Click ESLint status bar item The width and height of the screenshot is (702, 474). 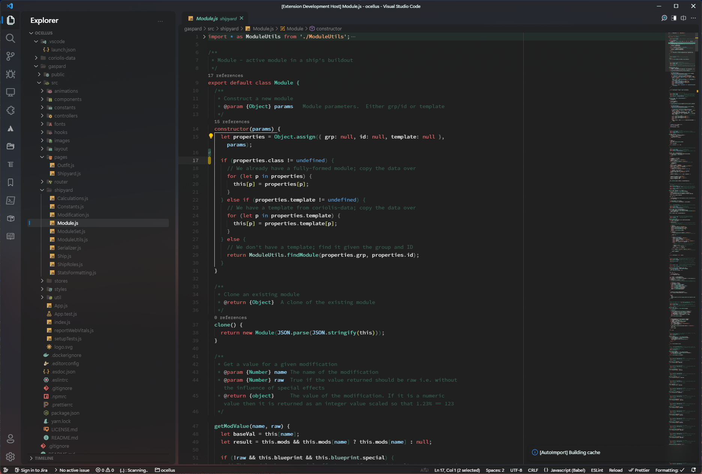point(597,470)
